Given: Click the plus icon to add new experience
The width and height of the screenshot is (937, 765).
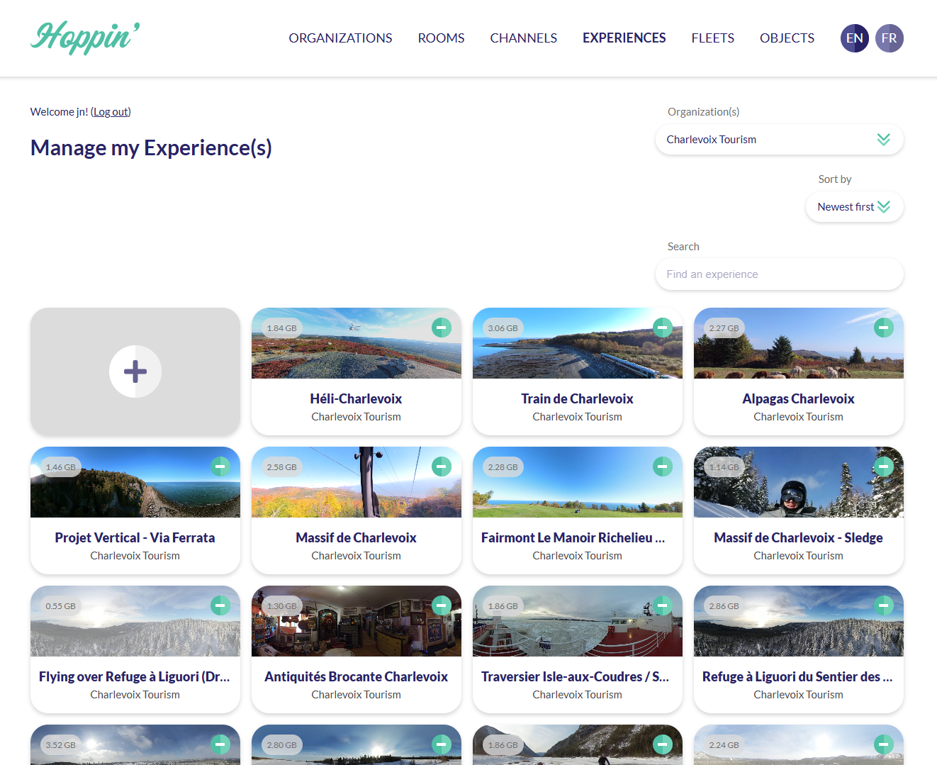Looking at the screenshot, I should tap(135, 372).
